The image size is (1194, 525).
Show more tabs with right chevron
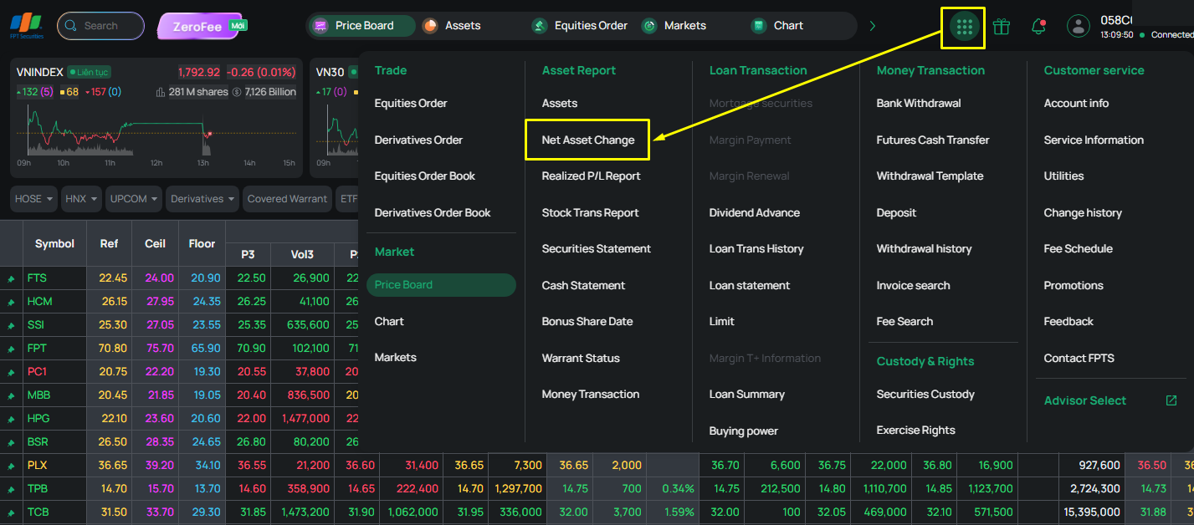[x=873, y=26]
